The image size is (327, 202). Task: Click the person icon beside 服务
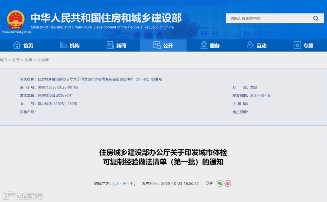[x=203, y=45]
